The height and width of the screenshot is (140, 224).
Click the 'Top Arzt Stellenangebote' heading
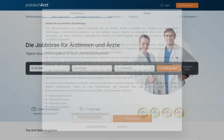coord(41,130)
